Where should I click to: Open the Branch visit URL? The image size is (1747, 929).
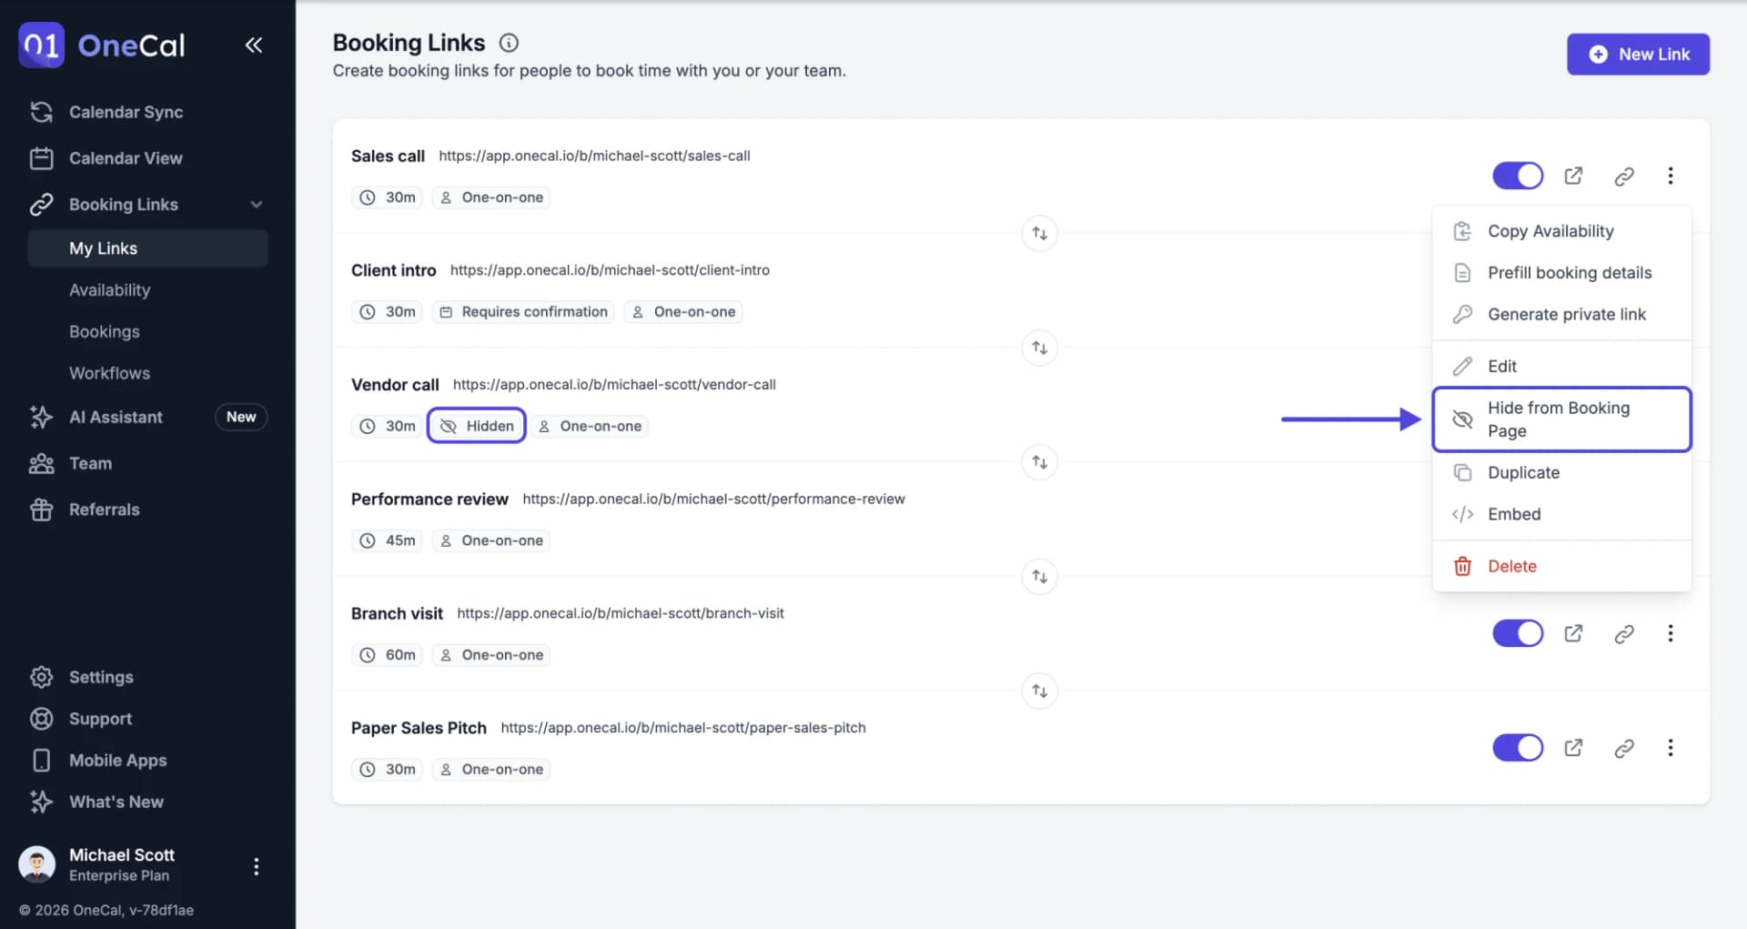point(621,613)
